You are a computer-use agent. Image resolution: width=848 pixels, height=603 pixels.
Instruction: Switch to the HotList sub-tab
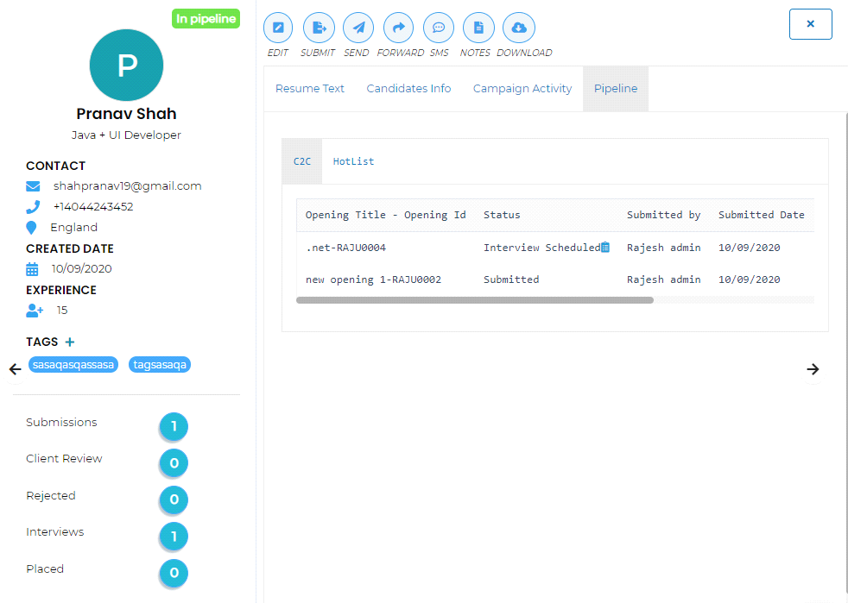click(354, 161)
